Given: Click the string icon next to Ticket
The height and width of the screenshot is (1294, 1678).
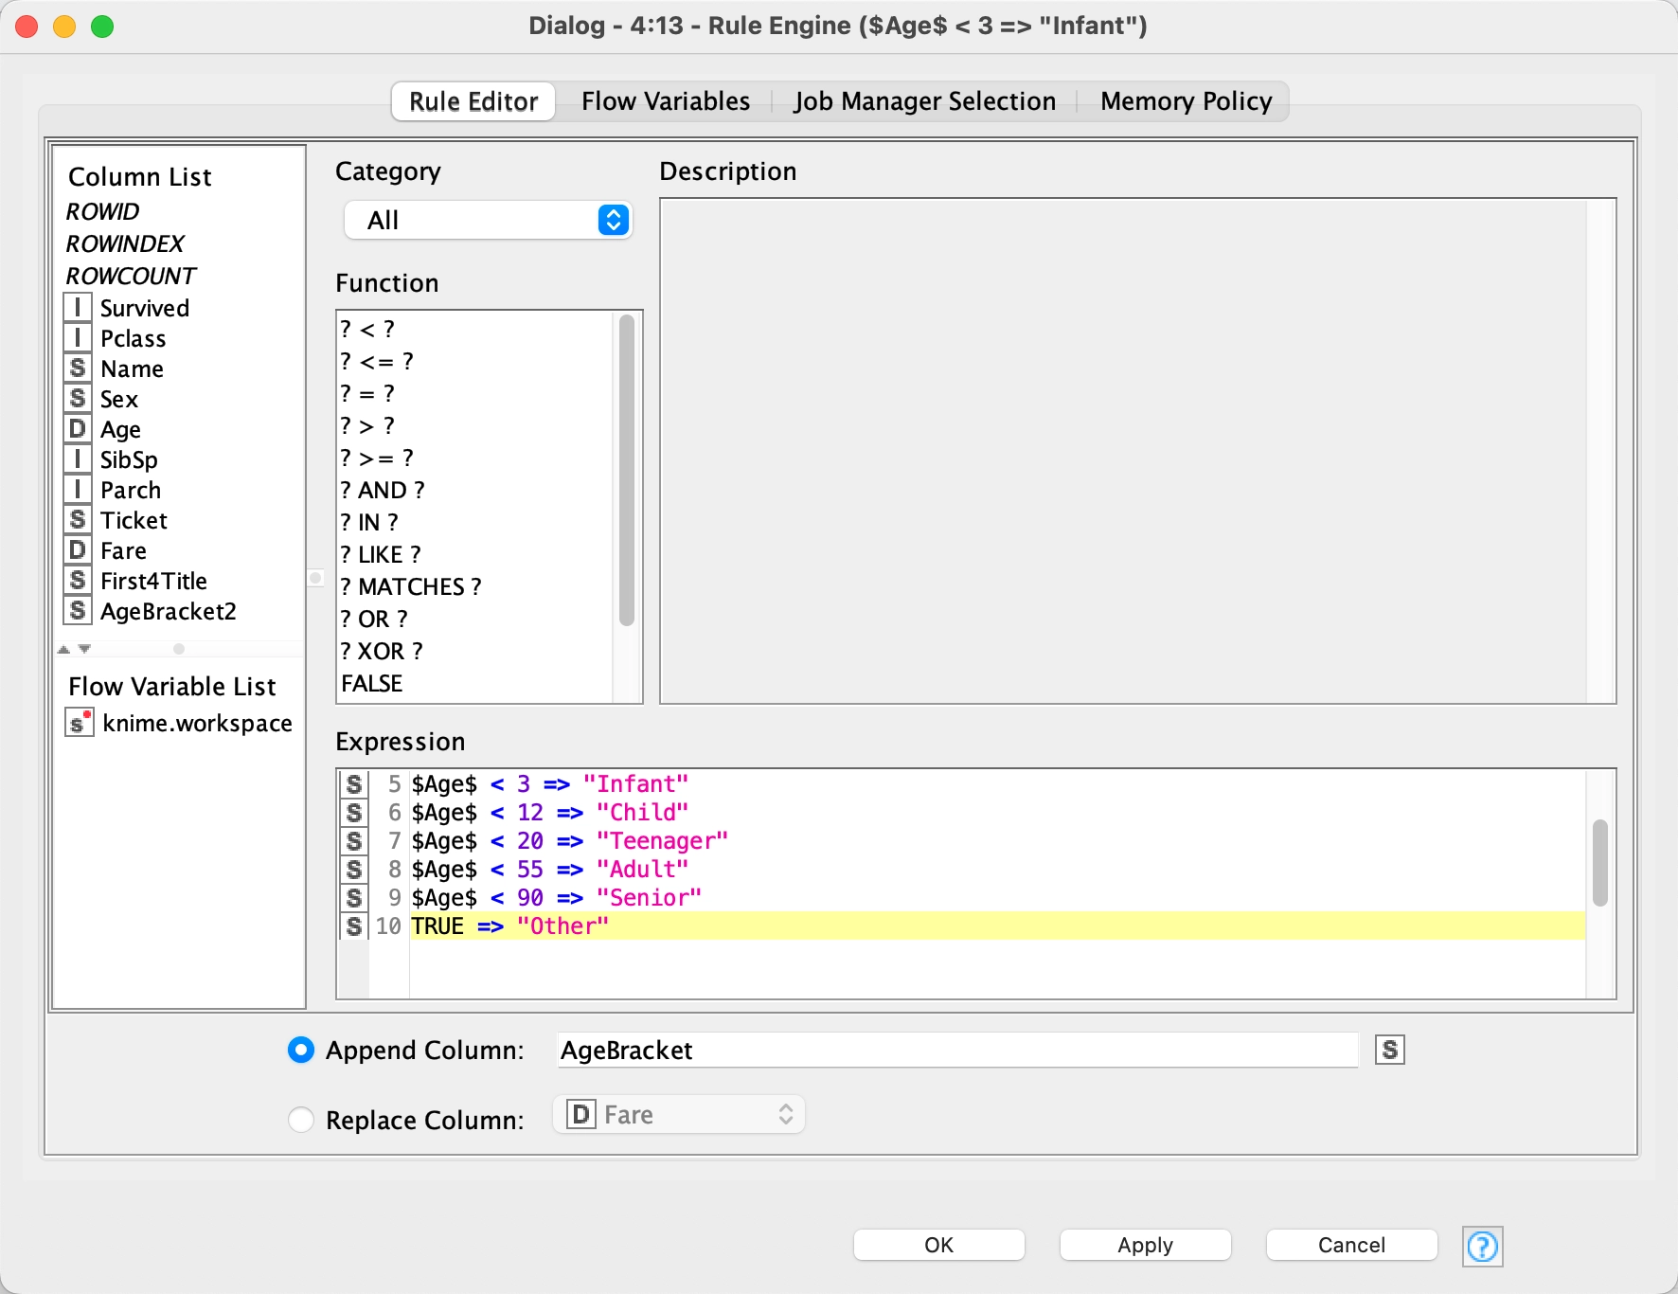Looking at the screenshot, I should (x=78, y=520).
